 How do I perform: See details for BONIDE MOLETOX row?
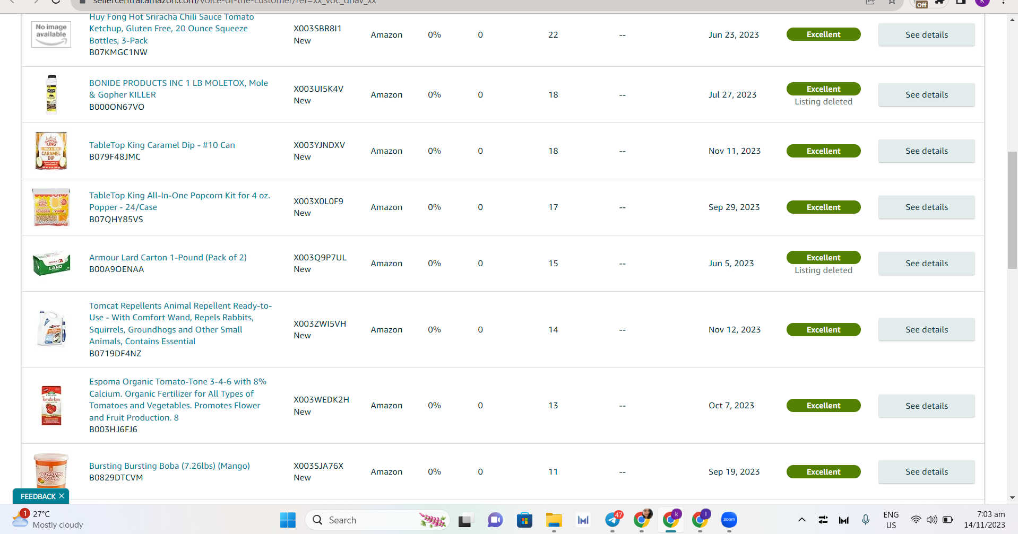tap(926, 94)
